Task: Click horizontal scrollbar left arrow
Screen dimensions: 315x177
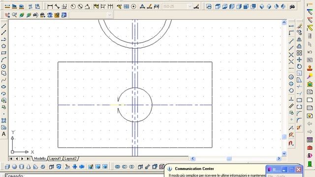Action: 192,159
